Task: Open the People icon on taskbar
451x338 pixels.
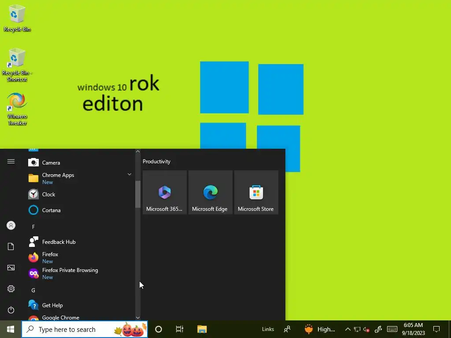Action: 287,329
